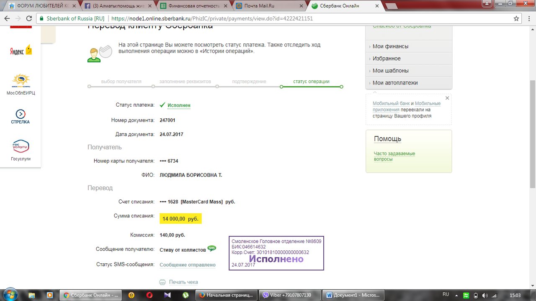Click highlighted amount 14 000,00 руб.

tap(180, 219)
